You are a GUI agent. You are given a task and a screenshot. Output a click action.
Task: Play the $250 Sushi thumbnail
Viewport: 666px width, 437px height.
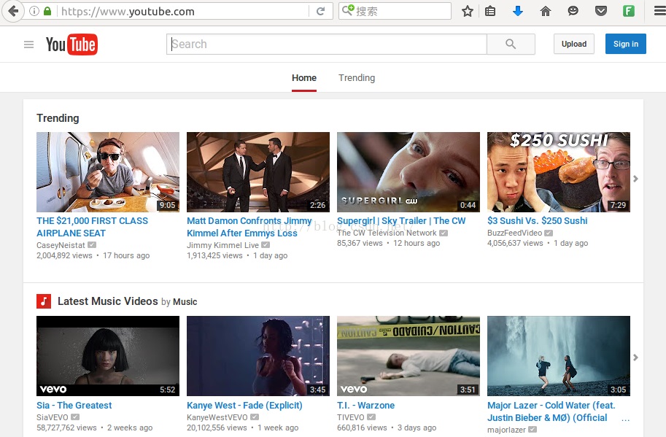pos(559,172)
